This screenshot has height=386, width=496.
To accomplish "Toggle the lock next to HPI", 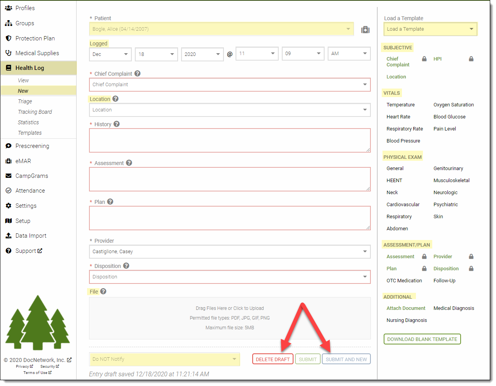I will [x=471, y=59].
